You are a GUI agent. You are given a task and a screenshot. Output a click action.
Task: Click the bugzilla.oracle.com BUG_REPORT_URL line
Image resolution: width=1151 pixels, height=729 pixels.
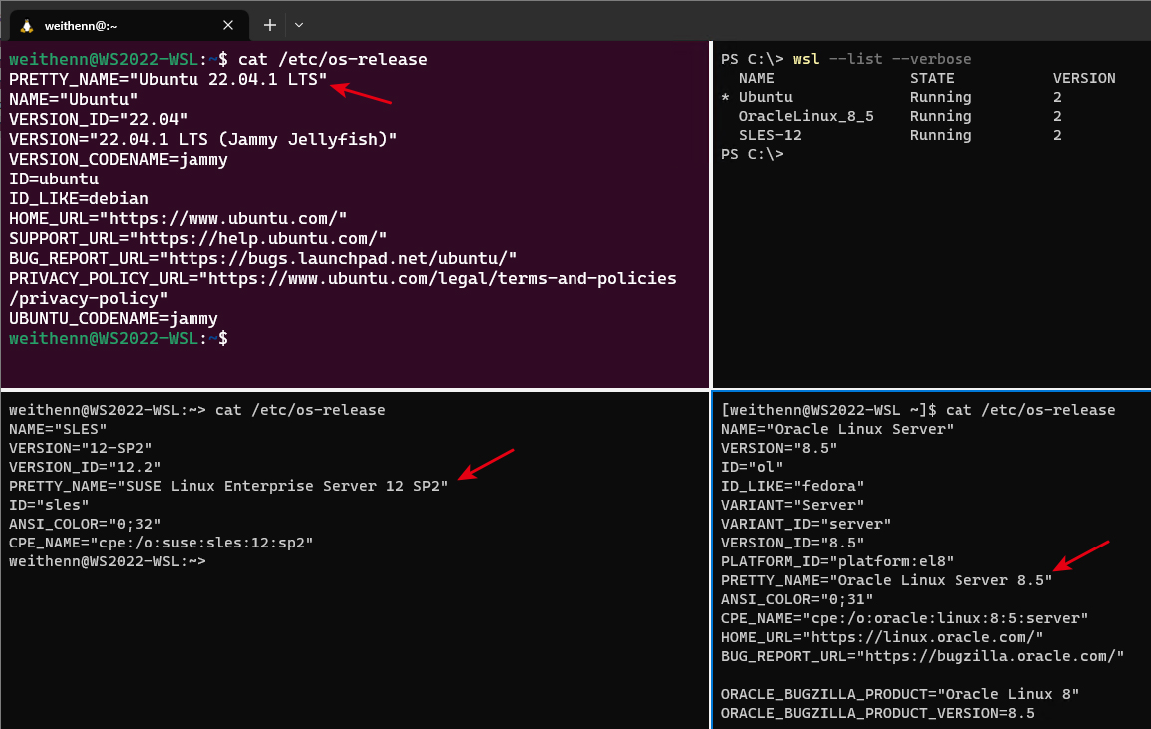point(923,657)
